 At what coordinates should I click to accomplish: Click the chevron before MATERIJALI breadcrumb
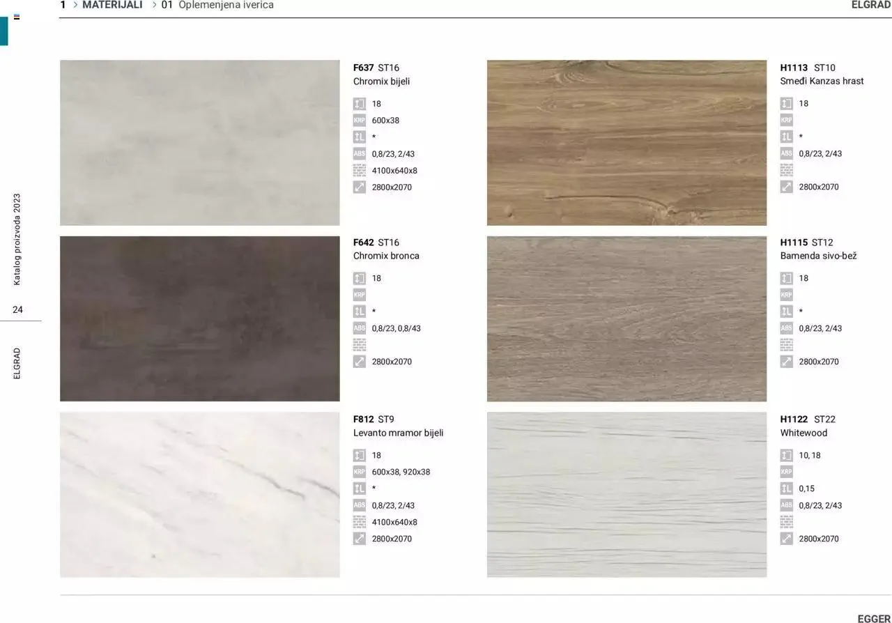tap(75, 5)
